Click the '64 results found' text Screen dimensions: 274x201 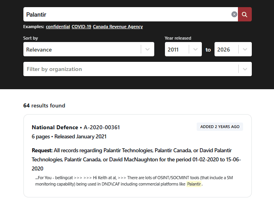(x=44, y=105)
